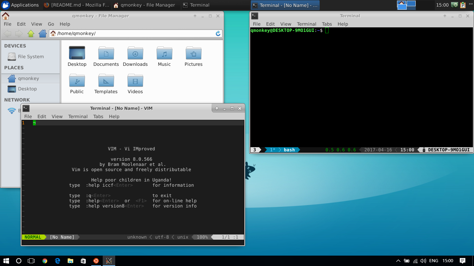Open View menu in the bash Terminal window
The height and width of the screenshot is (266, 474).
tap(286, 24)
